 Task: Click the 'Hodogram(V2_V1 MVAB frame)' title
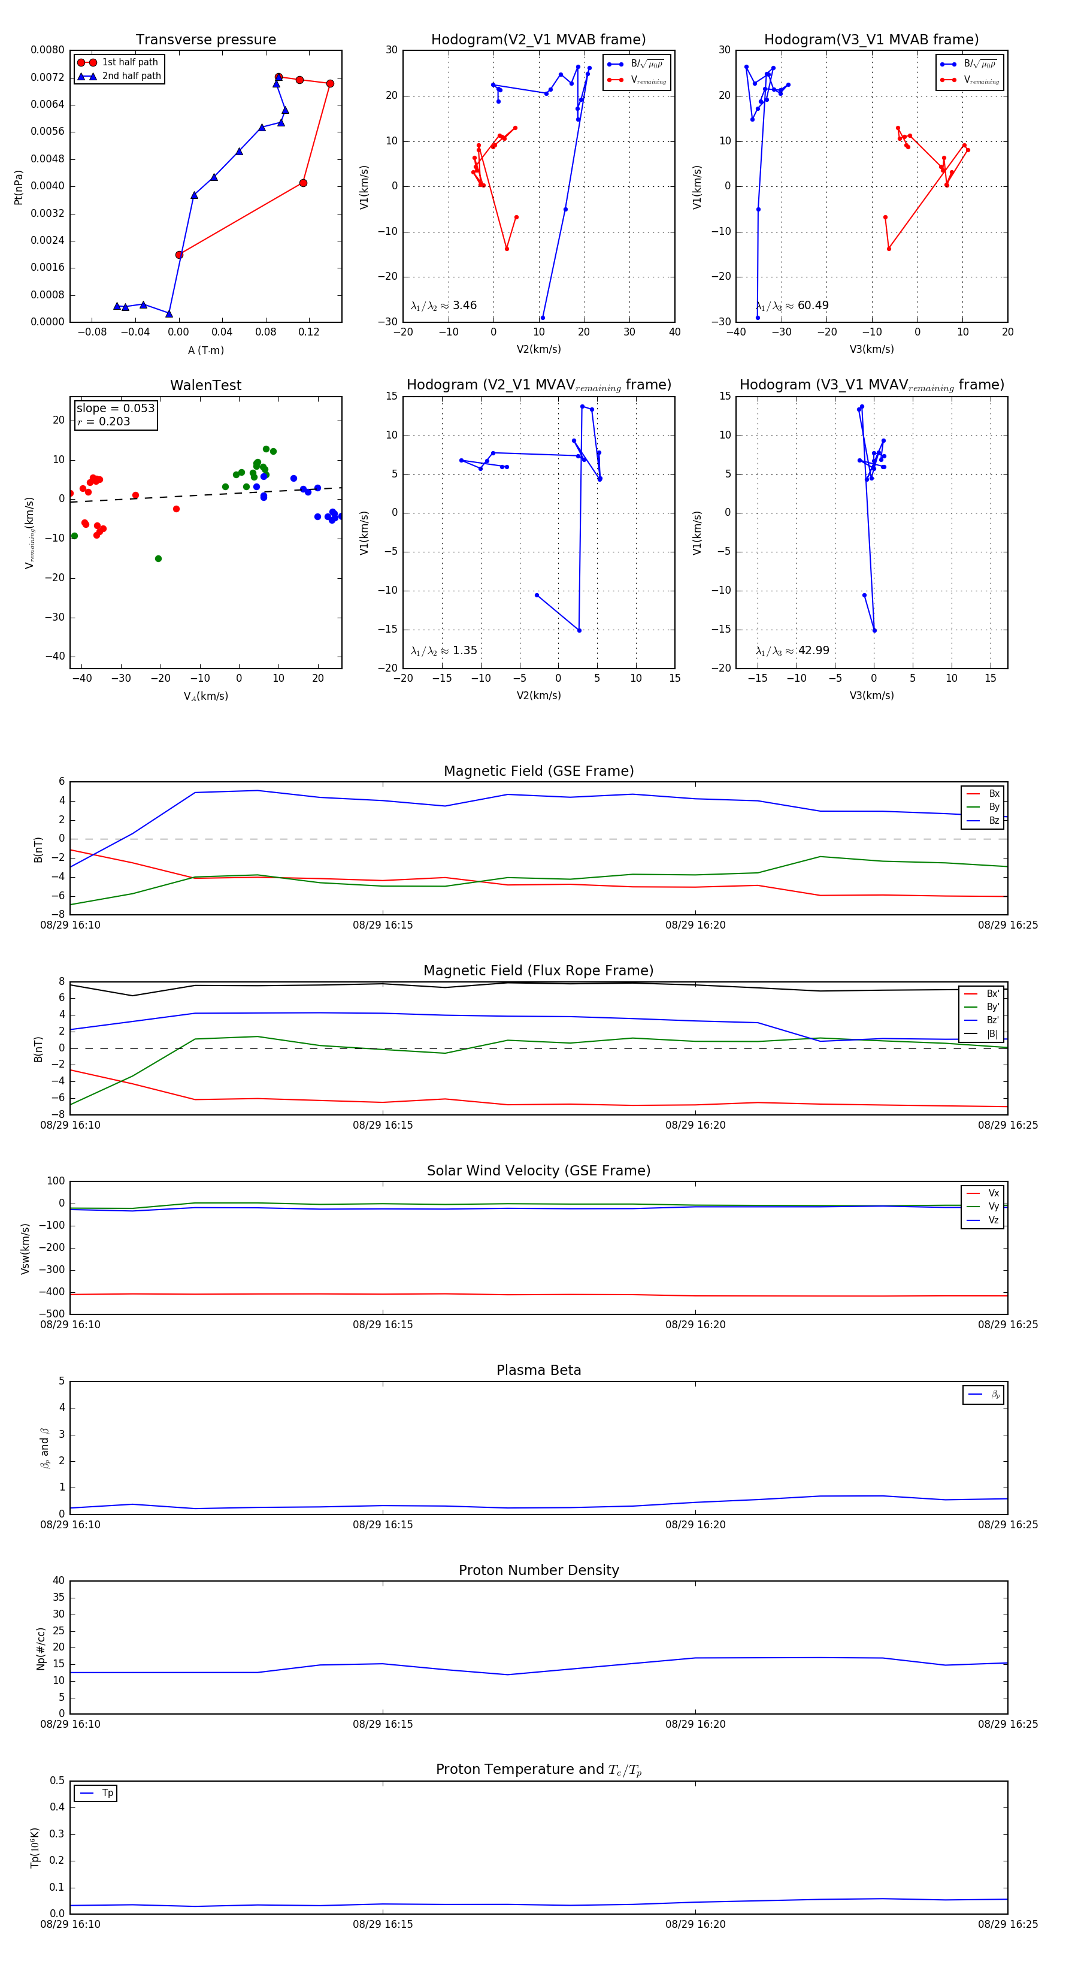coord(538,40)
